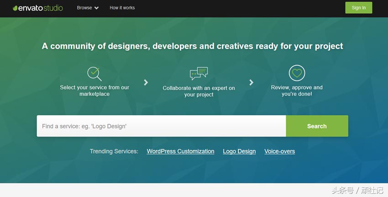The height and width of the screenshot is (197, 388).
Task: Expand the Browse dropdown arrow
Action: [96, 8]
